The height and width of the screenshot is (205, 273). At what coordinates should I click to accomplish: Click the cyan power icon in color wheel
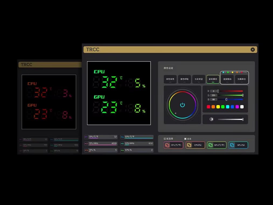click(x=182, y=105)
